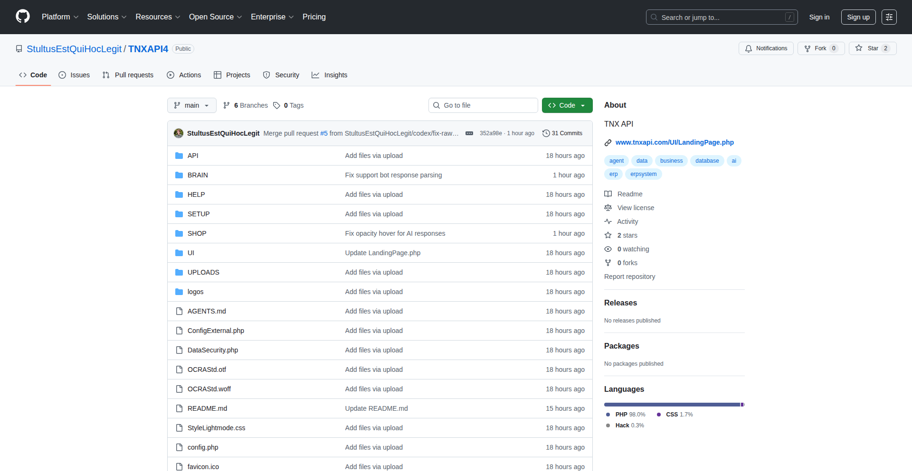Open pull request #5 link
The image size is (912, 471).
[324, 133]
